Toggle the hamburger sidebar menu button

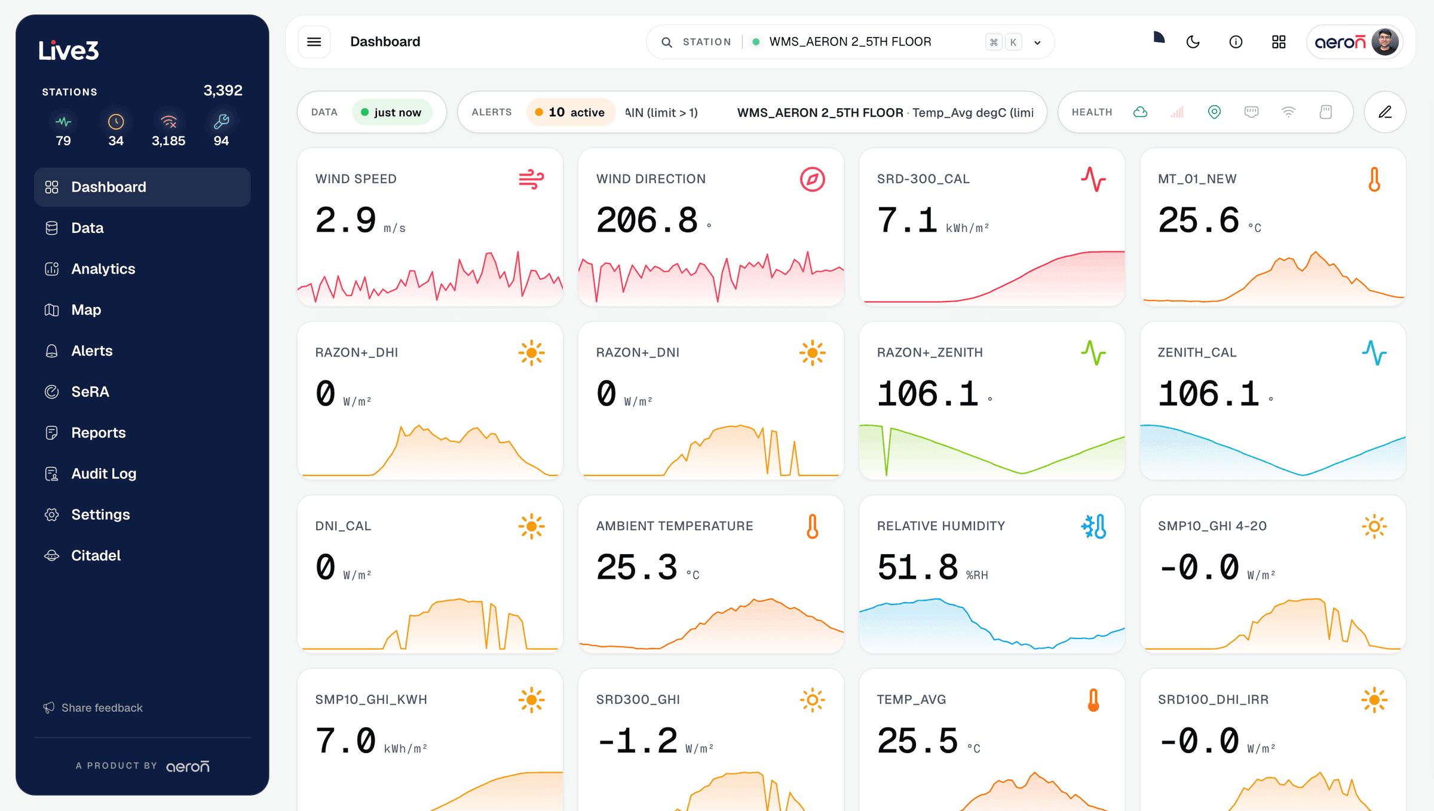314,42
